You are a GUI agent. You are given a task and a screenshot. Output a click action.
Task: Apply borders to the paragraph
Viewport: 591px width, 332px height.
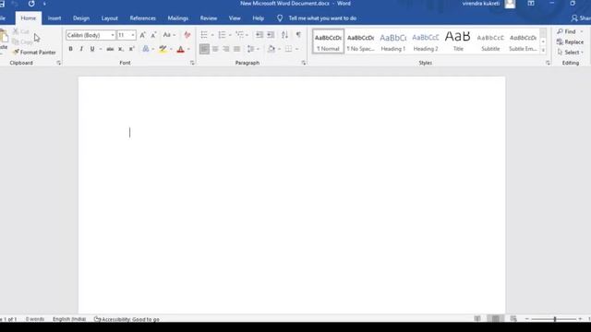(288, 49)
